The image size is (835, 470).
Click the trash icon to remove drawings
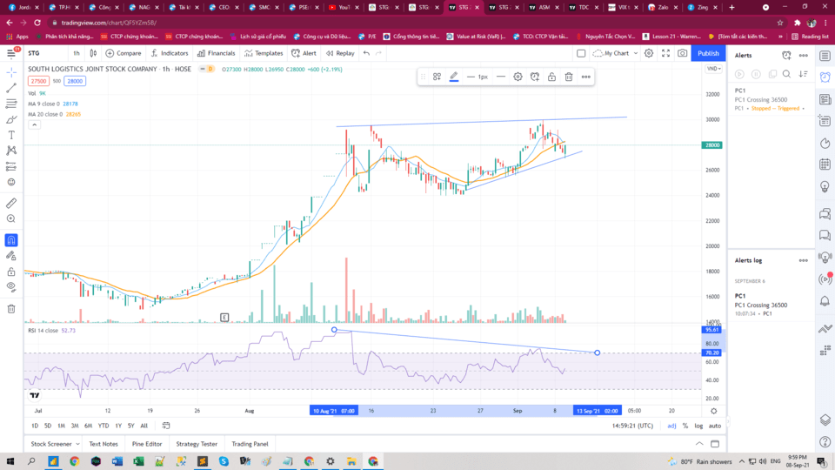click(11, 309)
